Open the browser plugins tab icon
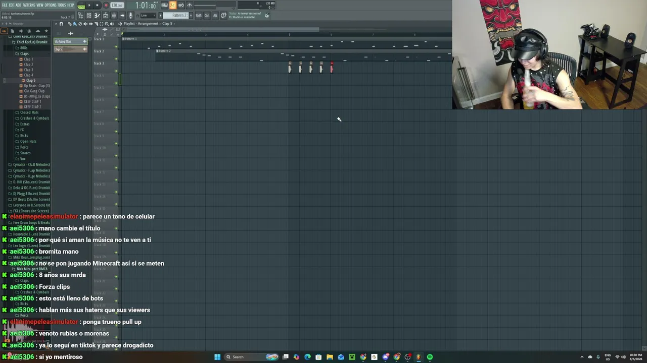 (21, 31)
